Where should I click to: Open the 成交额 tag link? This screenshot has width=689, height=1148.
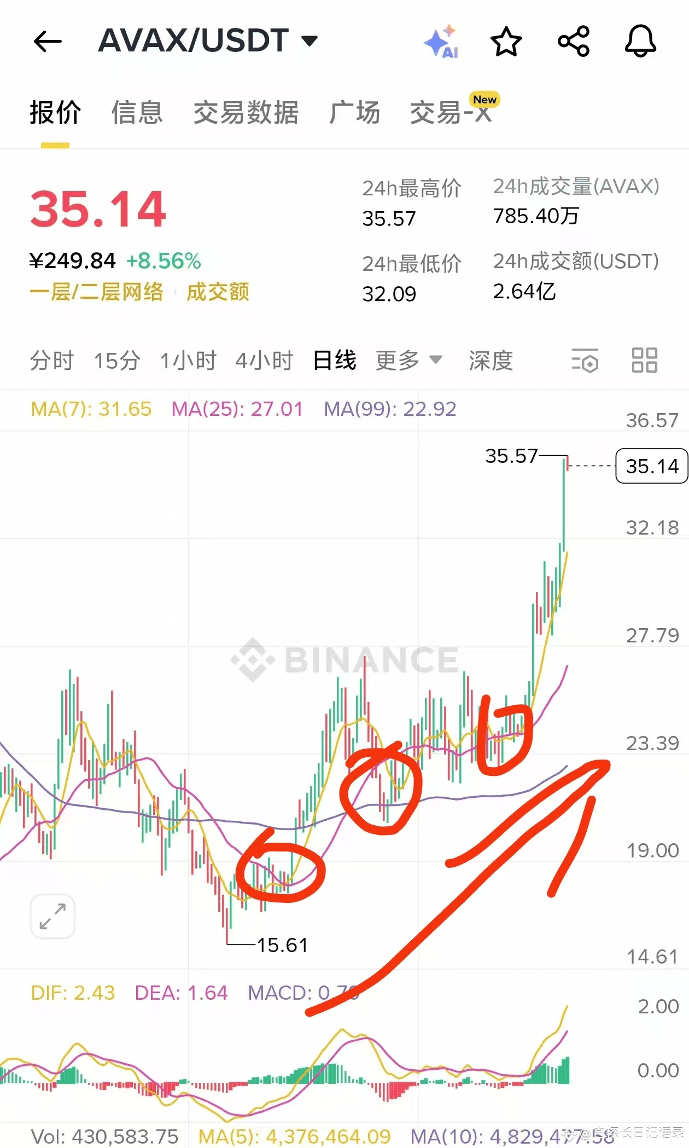(x=218, y=292)
